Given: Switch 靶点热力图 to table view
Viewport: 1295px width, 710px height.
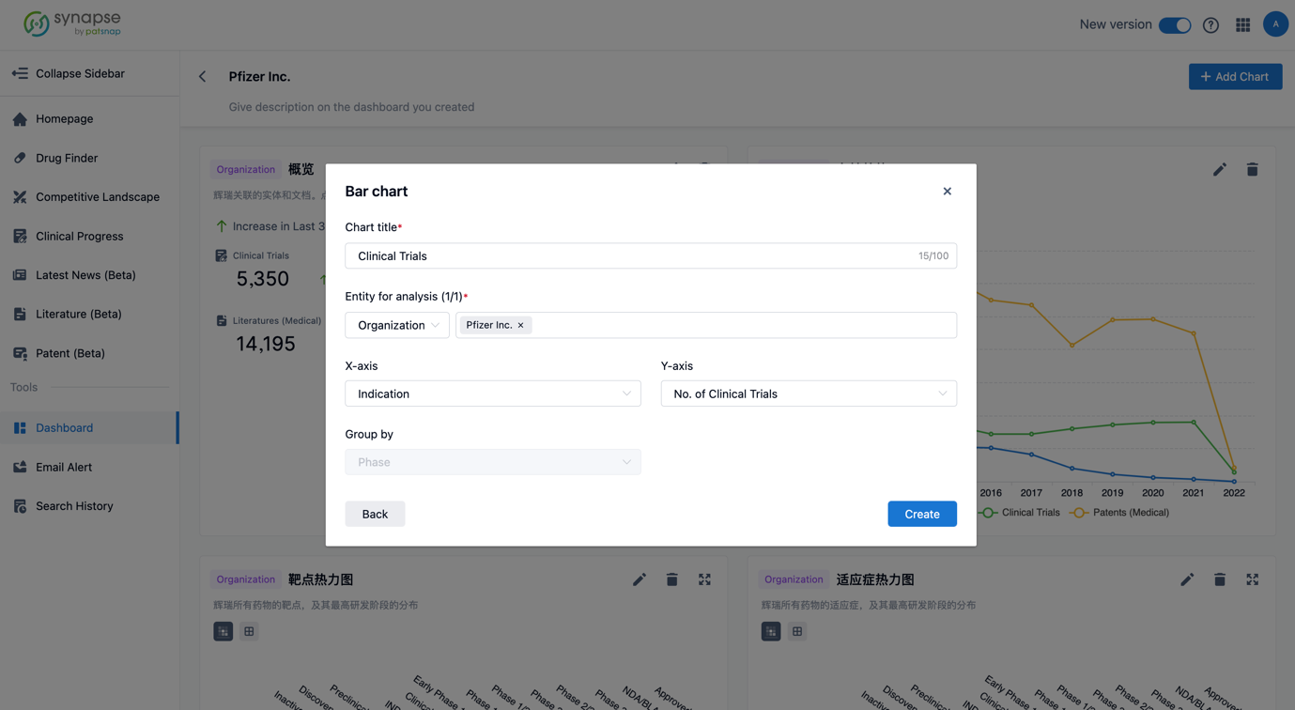Looking at the screenshot, I should tap(249, 631).
